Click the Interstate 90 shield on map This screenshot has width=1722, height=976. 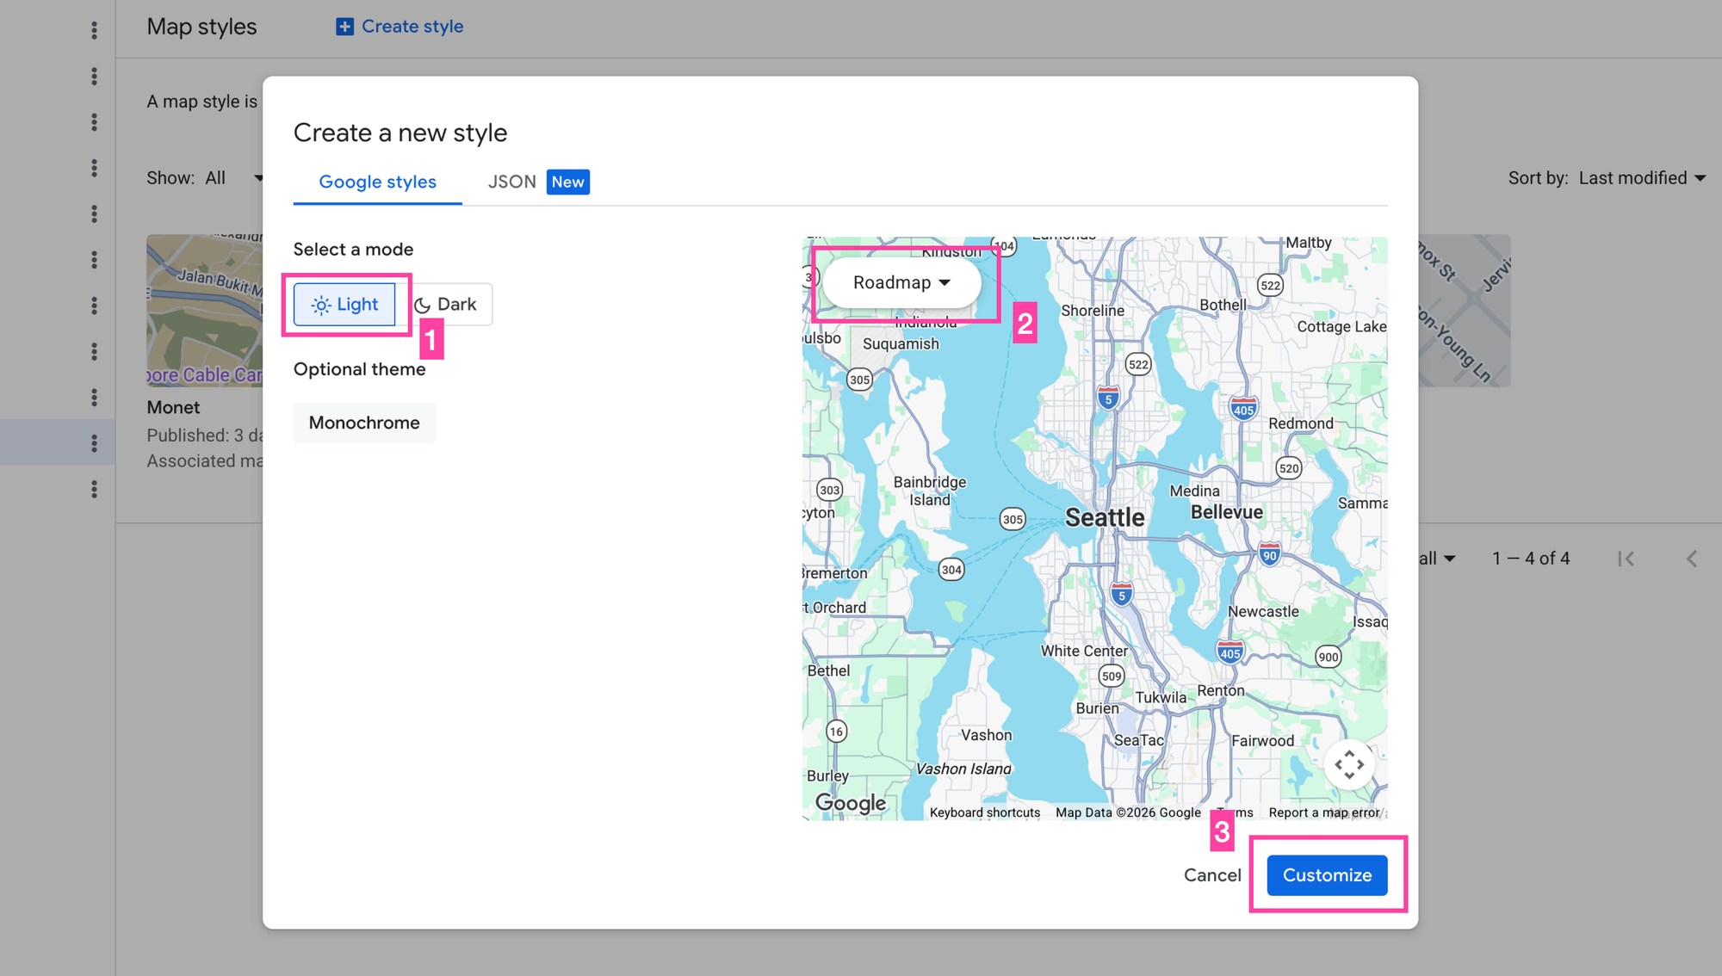click(1269, 554)
